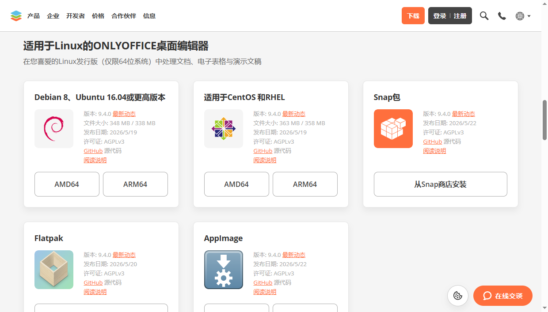
Task: Open 最新动态 link in Flatpak card
Action: point(124,255)
